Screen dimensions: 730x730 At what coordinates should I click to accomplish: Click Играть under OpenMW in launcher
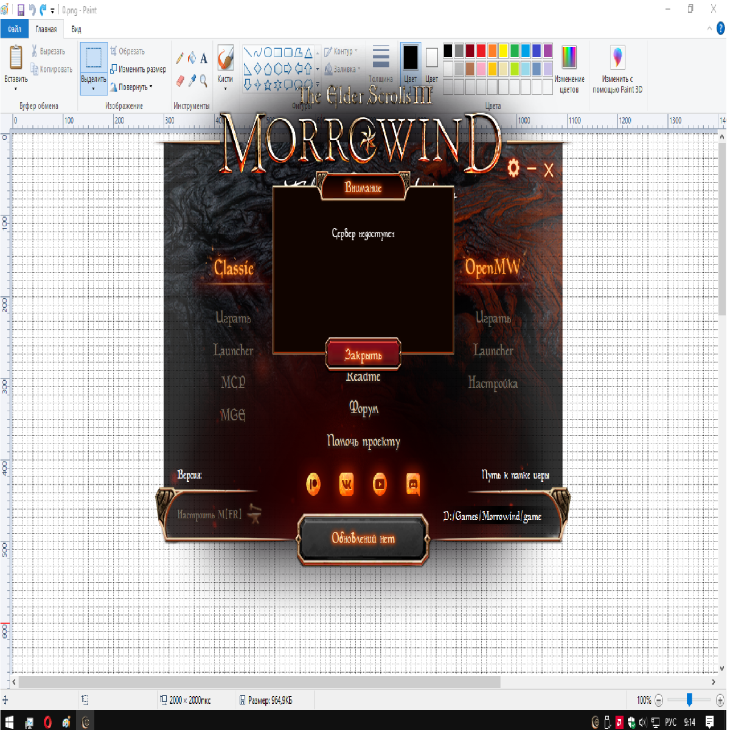pos(493,318)
